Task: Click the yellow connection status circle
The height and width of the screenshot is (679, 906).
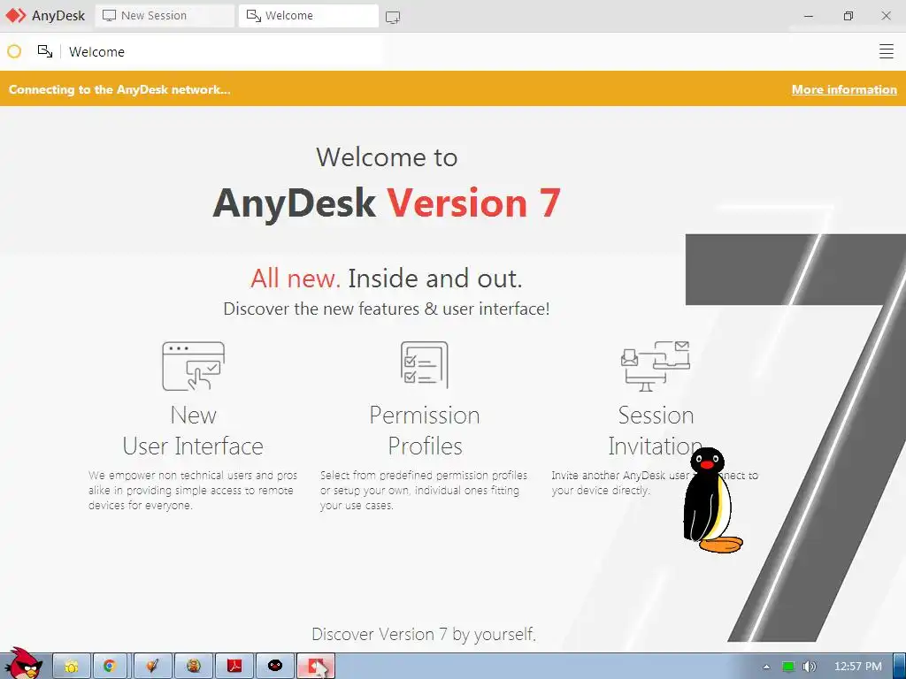Action: click(14, 51)
